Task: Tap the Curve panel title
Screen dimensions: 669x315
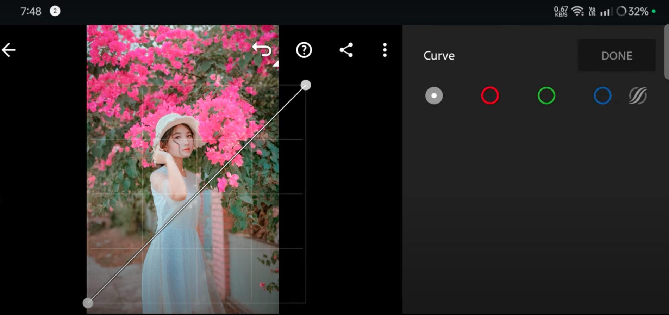Action: point(439,56)
